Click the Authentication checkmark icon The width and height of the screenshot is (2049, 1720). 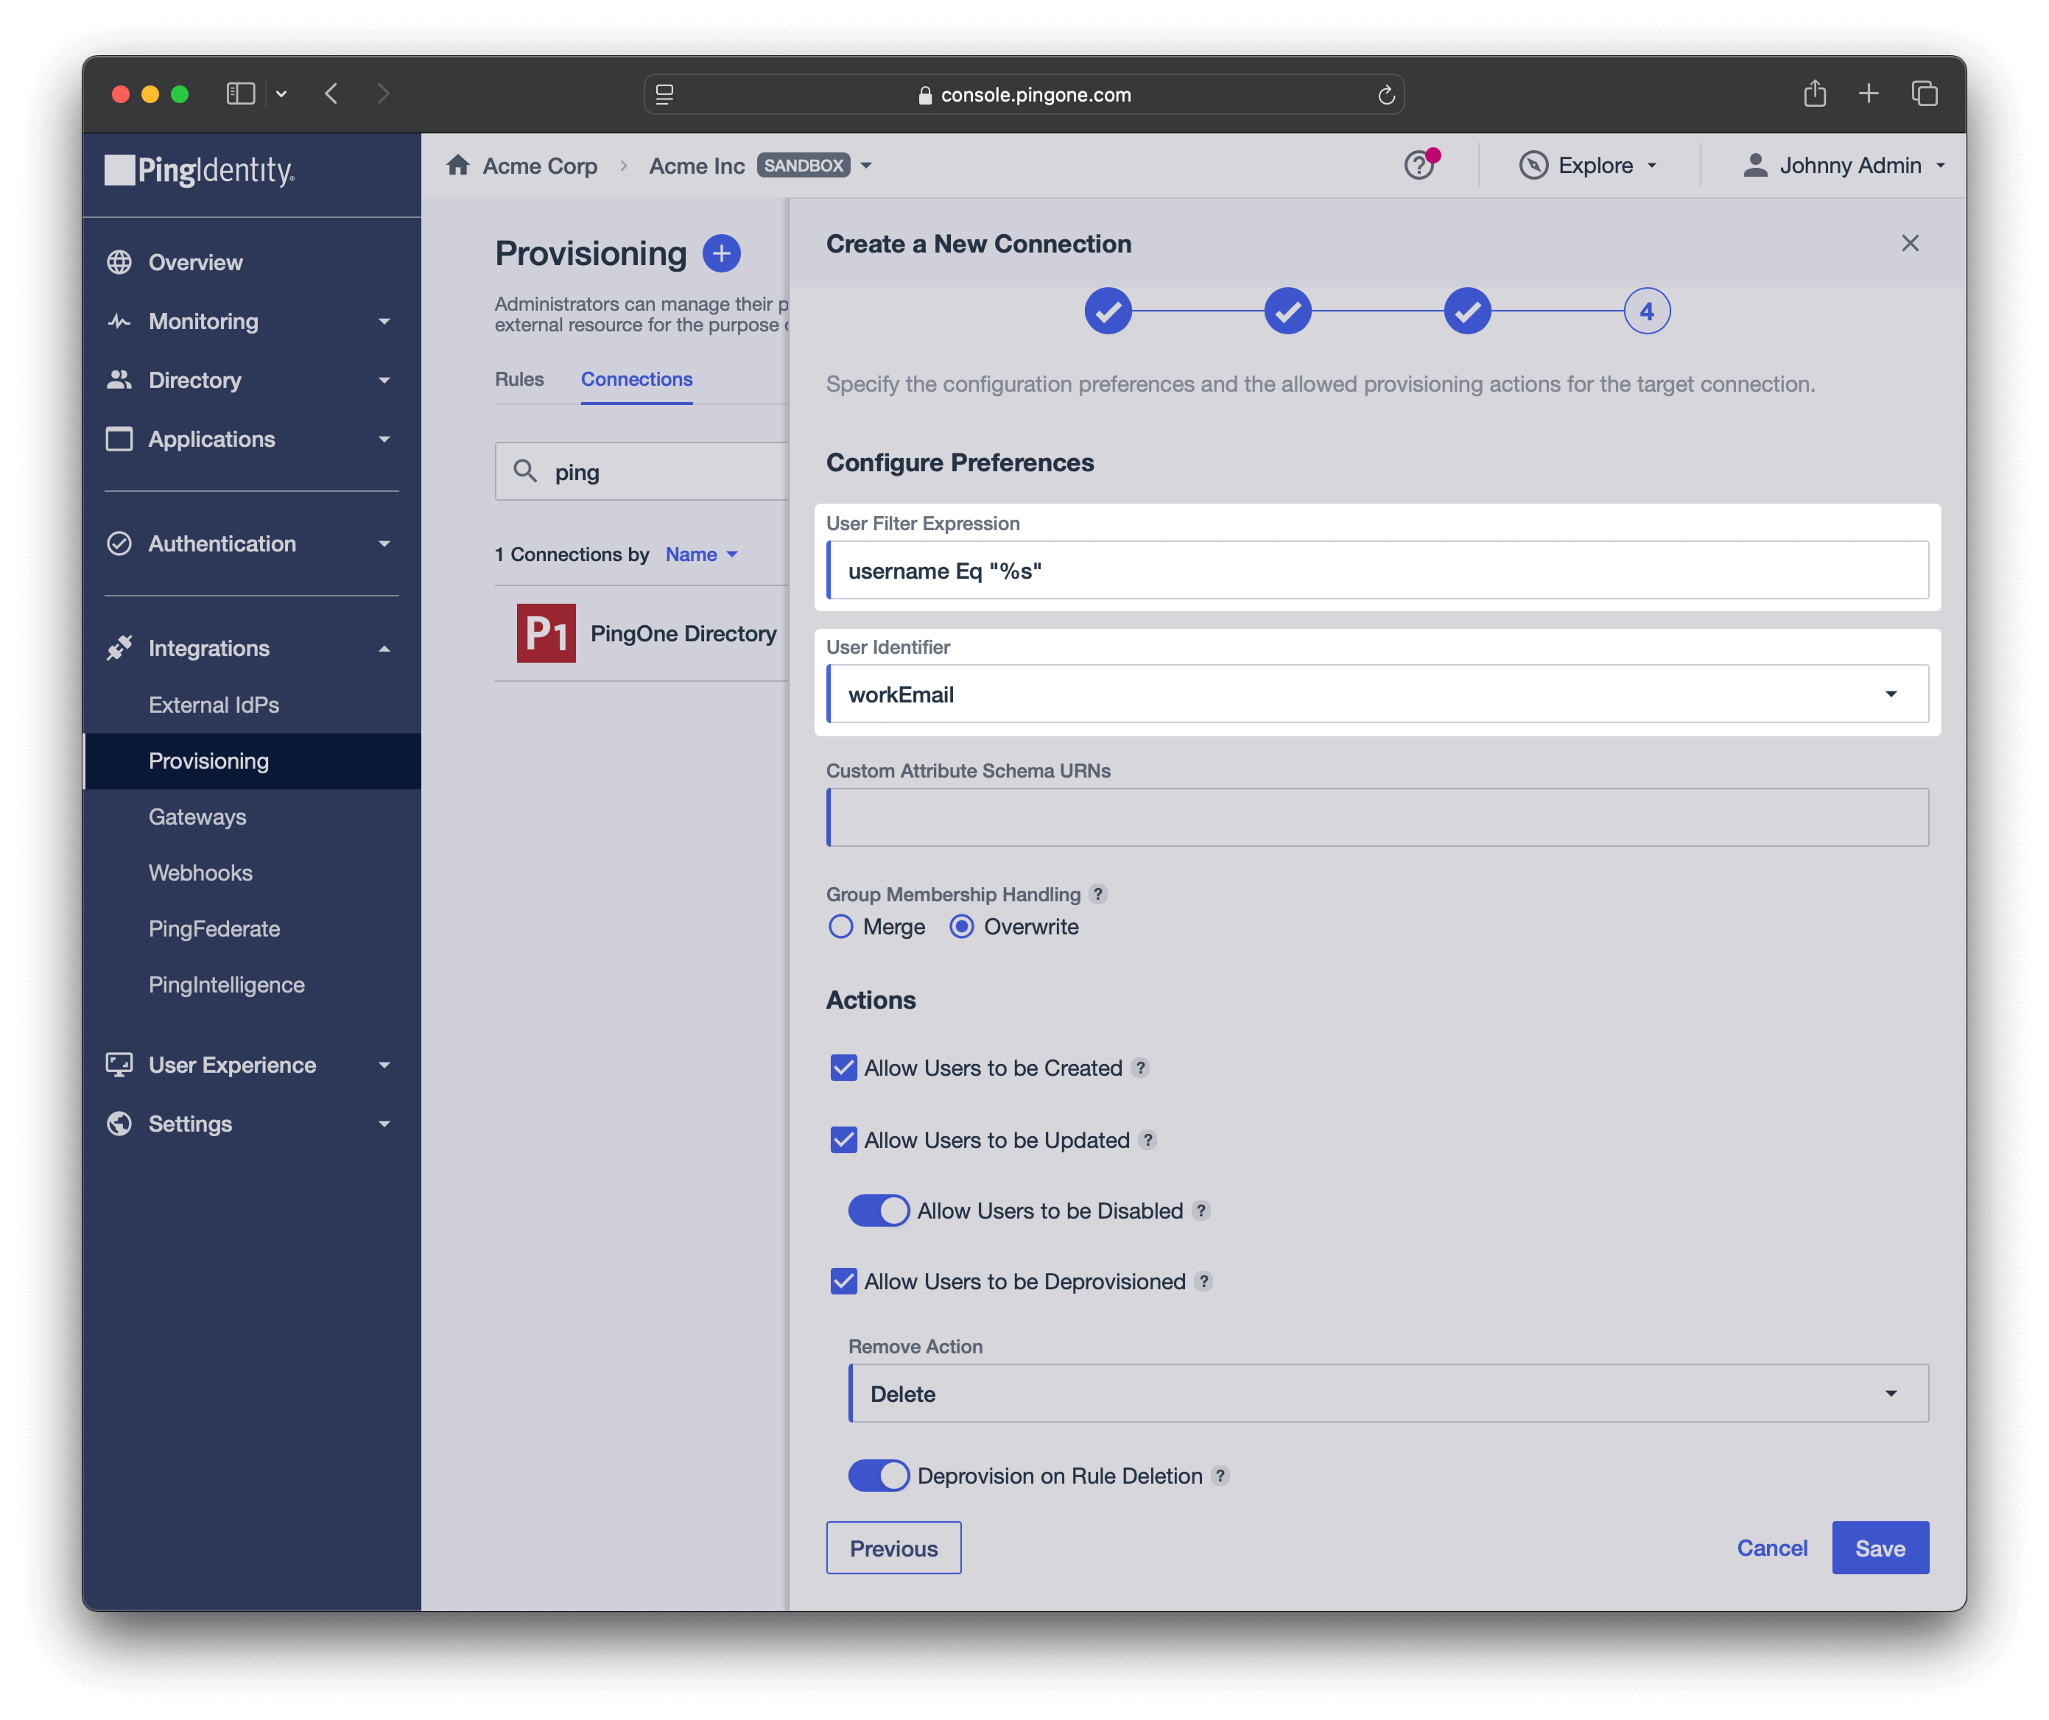pos(119,543)
